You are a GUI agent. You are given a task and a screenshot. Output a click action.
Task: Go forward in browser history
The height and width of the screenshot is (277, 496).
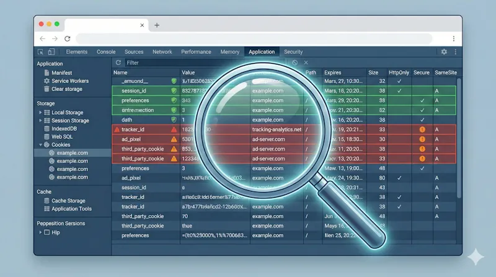(55, 38)
